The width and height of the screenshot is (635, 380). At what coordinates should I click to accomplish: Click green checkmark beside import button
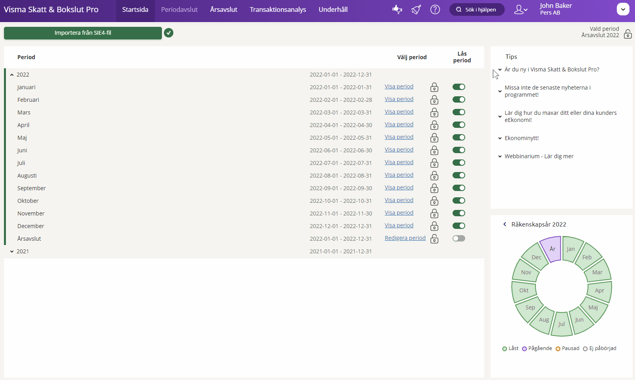(169, 33)
